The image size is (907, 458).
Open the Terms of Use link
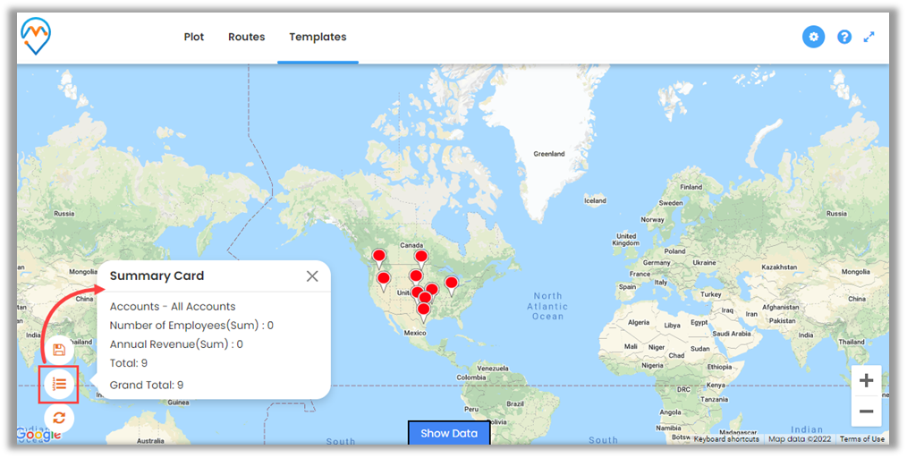pos(862,439)
